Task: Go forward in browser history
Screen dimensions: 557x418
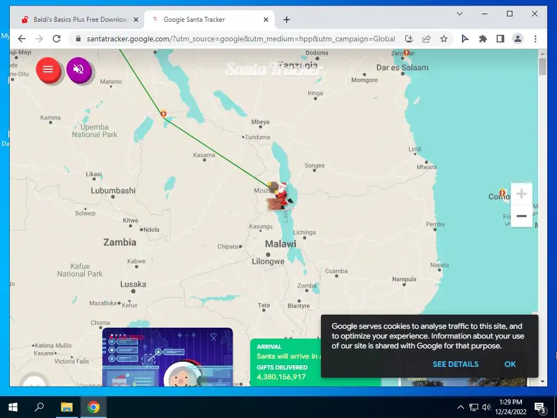Action: coord(39,39)
